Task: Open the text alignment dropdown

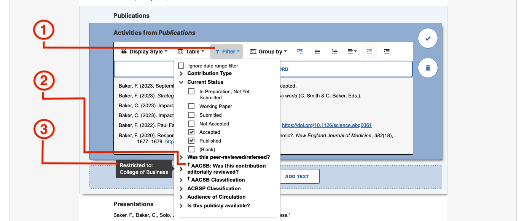Action: click(352, 52)
